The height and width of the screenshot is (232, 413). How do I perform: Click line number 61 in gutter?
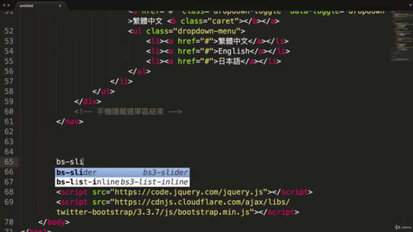pos(9,122)
